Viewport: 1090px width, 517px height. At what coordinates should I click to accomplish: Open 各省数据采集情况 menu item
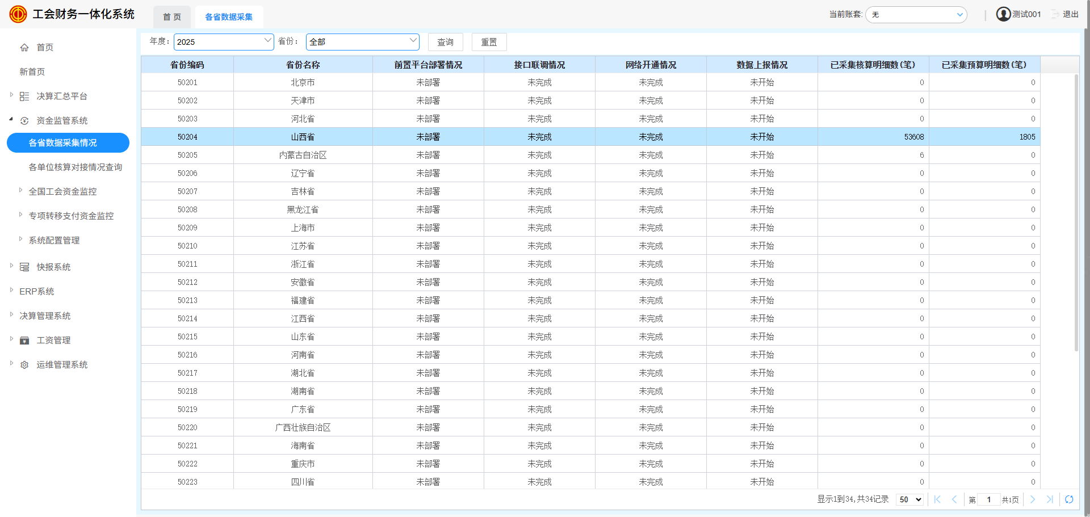(x=68, y=143)
